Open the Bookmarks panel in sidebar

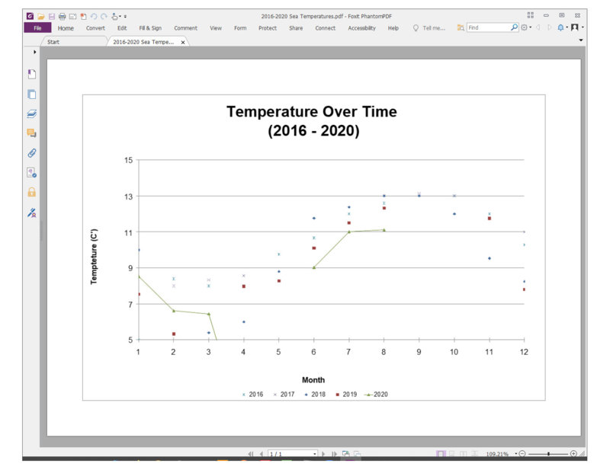[32, 74]
